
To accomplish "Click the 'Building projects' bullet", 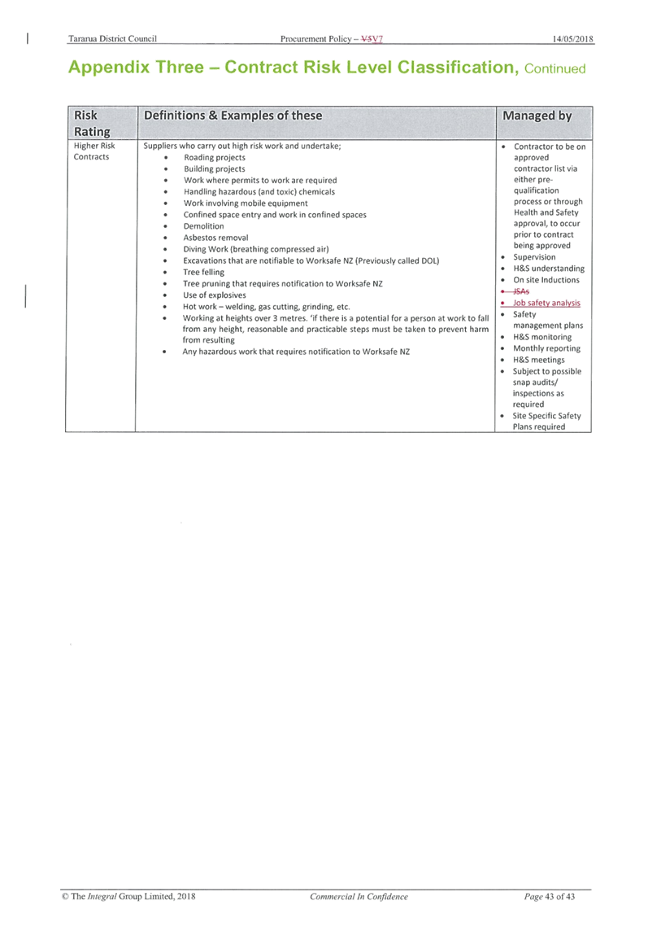I will [x=215, y=168].
